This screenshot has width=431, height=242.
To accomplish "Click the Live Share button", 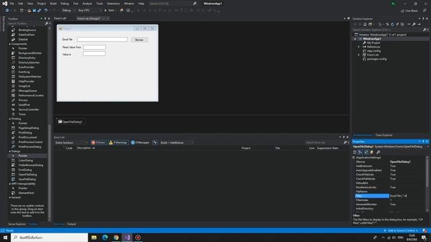I will [x=409, y=11].
